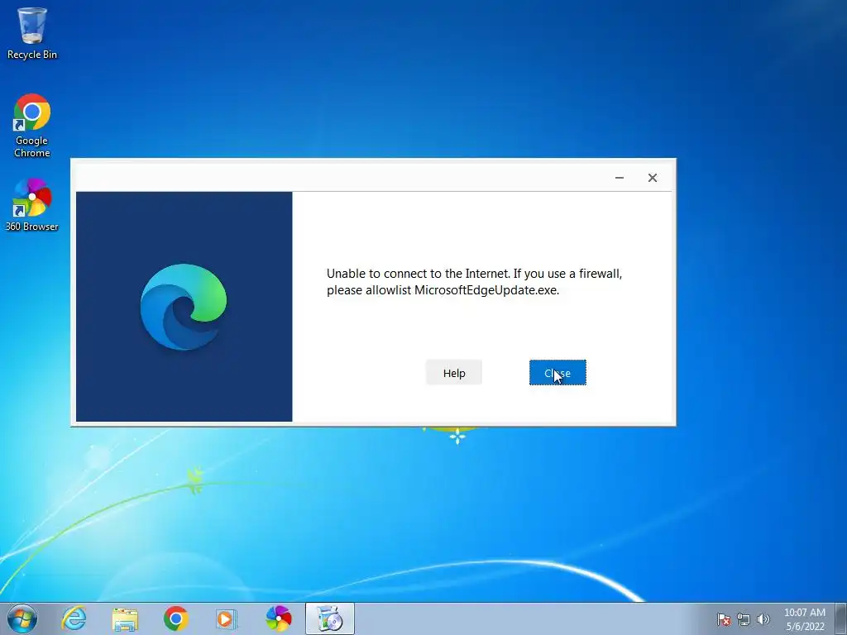Launch Google Chrome from the taskbar
Viewport: 847px width, 635px height.
[175, 618]
